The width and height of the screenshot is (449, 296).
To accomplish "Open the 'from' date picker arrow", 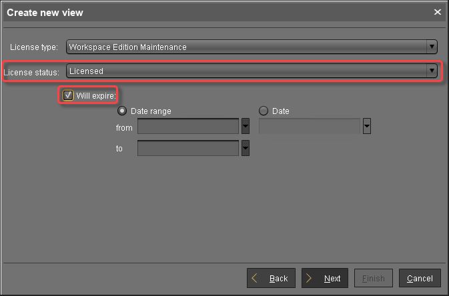I will point(245,127).
